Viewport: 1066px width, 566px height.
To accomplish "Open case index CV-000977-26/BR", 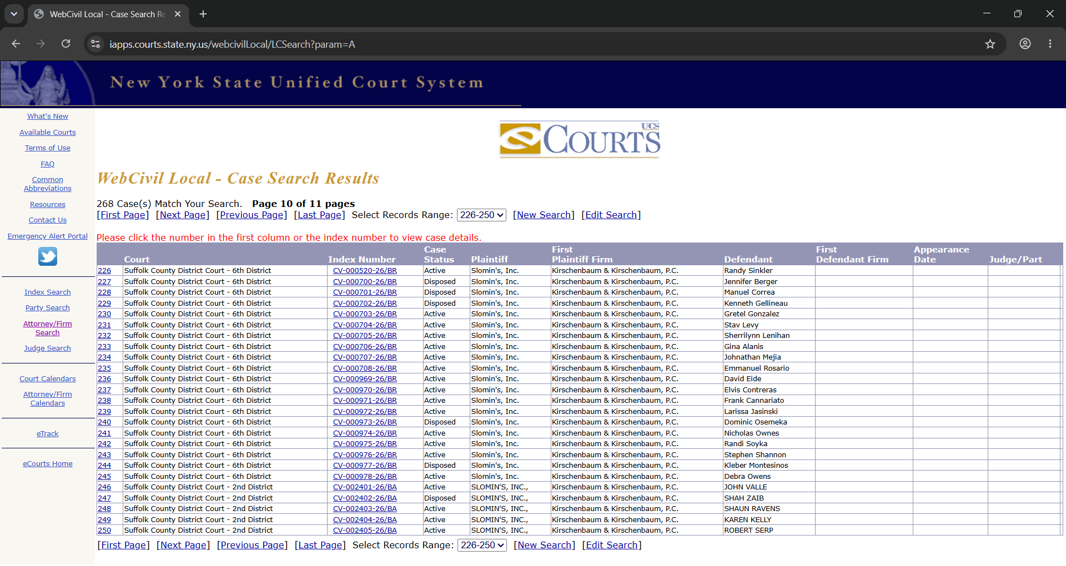I will [365, 466].
